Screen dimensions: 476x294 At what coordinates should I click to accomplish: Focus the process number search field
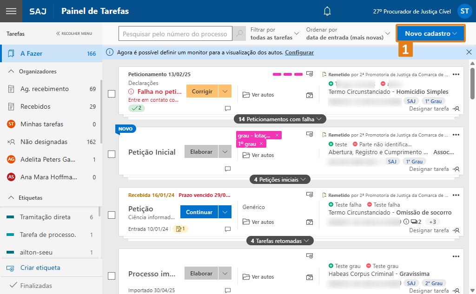tap(175, 34)
